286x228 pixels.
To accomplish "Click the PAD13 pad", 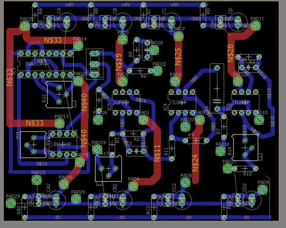I will (x=60, y=123).
